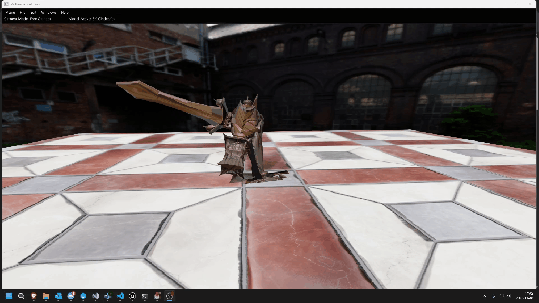The image size is (539, 303).
Task: Click the Camera Mode: Free Camera label
Action: click(x=28, y=19)
